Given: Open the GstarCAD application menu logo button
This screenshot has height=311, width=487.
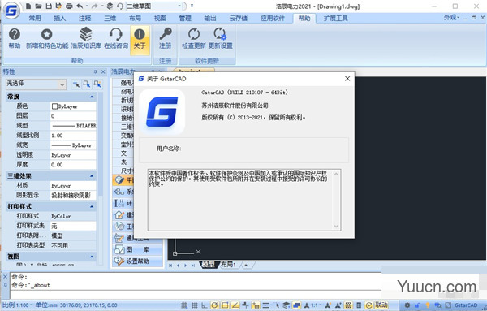Looking at the screenshot, I should pyautogui.click(x=11, y=11).
